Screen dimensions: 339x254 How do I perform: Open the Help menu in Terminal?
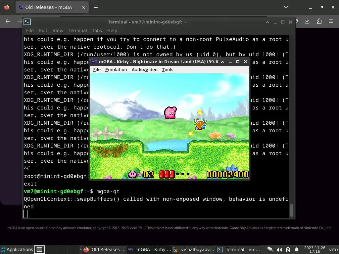(112, 30)
